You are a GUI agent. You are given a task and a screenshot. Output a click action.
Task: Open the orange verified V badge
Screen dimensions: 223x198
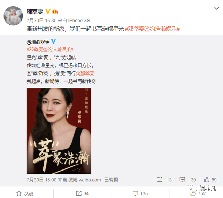point(48,11)
